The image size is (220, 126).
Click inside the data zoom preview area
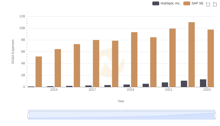(x=122, y=116)
